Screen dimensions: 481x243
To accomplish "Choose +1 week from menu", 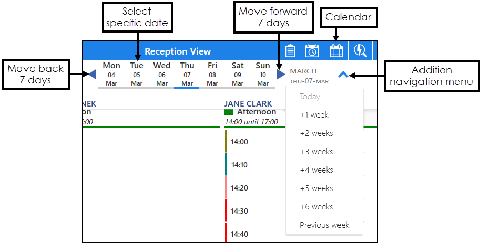I will [x=314, y=115].
